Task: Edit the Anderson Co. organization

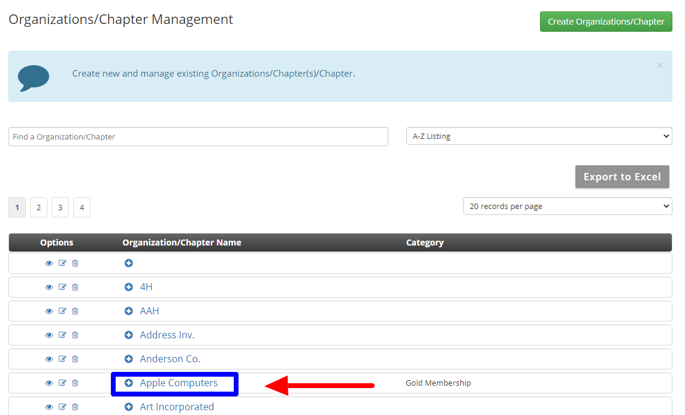Action: (62, 359)
